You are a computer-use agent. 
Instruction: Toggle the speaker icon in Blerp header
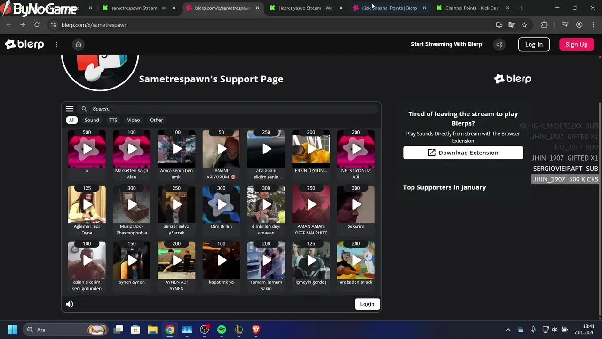pyautogui.click(x=499, y=44)
